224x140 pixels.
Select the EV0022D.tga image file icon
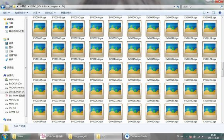coord(210,70)
